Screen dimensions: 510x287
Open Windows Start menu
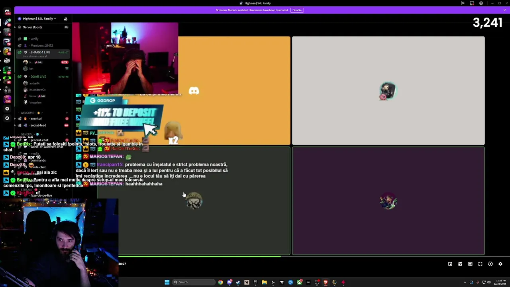point(167,282)
